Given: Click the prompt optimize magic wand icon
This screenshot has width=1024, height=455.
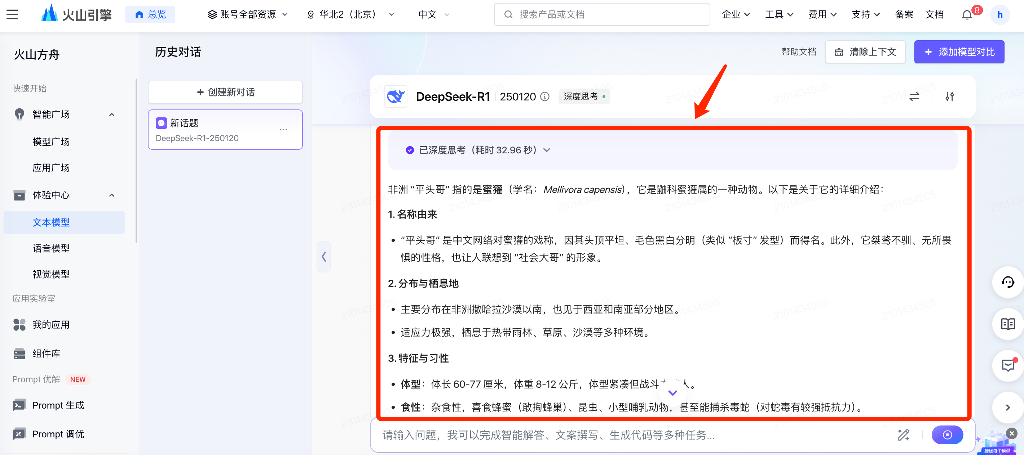Looking at the screenshot, I should click(x=903, y=435).
